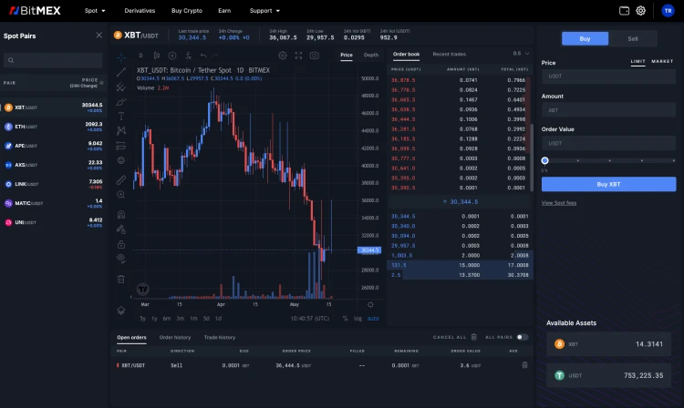Open chart settings gear icon
684x408 pixels.
[x=283, y=56]
